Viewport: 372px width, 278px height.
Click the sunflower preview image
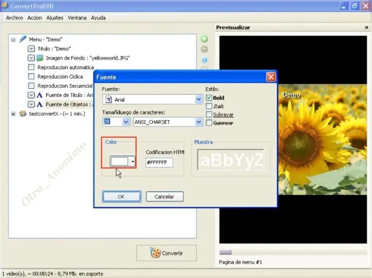[x=323, y=139]
